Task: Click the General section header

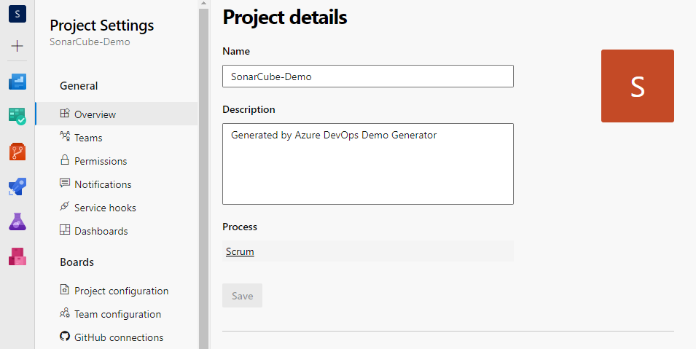Action: click(79, 86)
